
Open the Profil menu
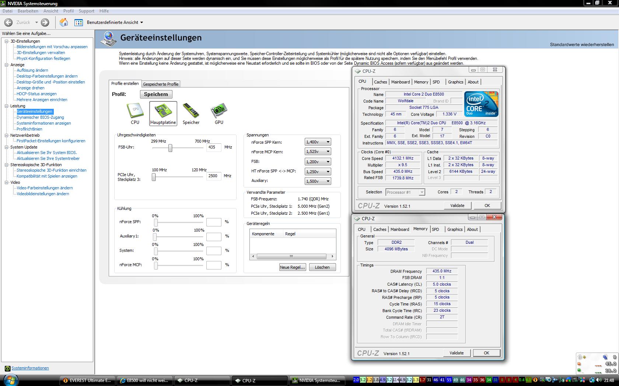click(x=69, y=11)
